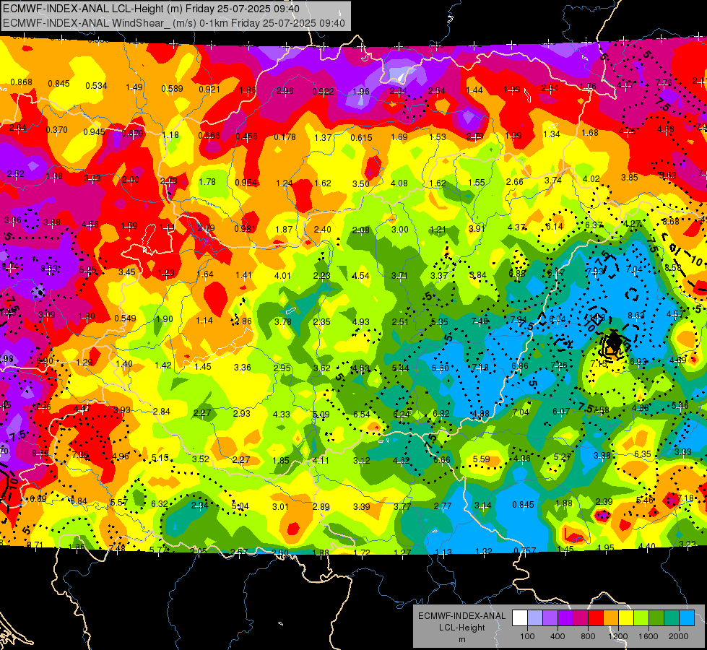Screen dimensions: 707x650
Task: Select the teal legend swatch
Action: (672, 618)
